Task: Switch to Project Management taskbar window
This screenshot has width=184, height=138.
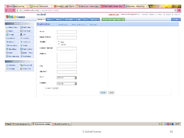Action: [21, 124]
